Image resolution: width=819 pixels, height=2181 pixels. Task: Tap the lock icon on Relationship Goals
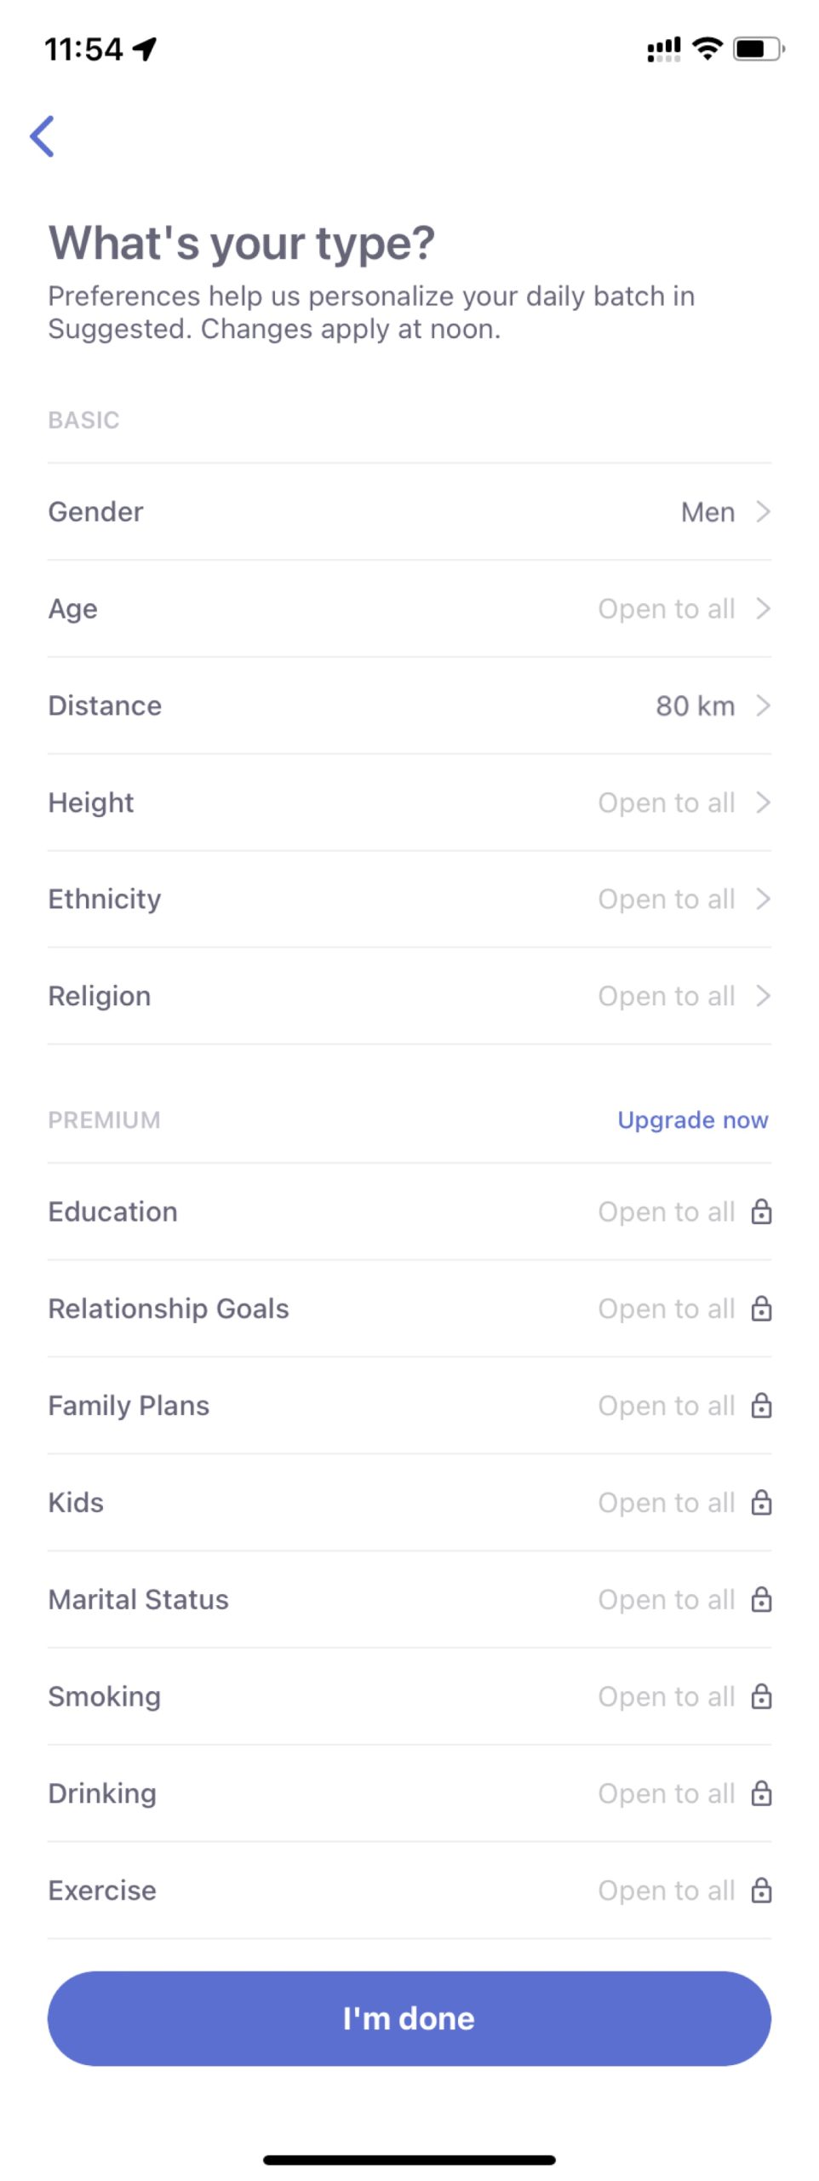[x=761, y=1309]
